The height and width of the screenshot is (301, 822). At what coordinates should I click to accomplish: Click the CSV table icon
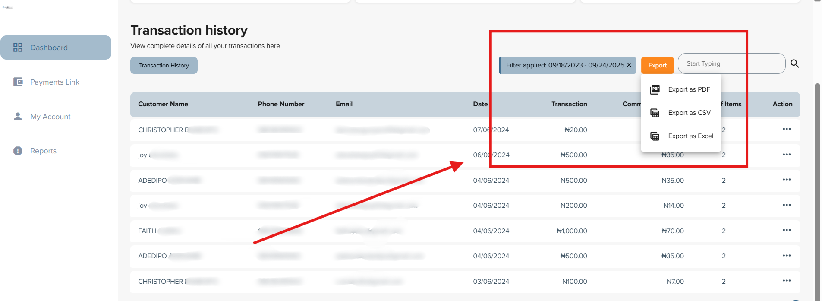pyautogui.click(x=655, y=113)
